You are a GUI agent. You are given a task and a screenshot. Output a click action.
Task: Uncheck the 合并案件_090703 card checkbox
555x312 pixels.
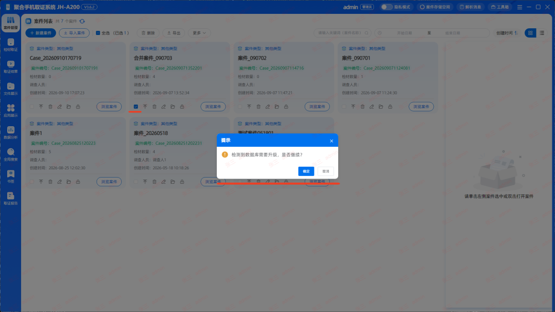(136, 107)
